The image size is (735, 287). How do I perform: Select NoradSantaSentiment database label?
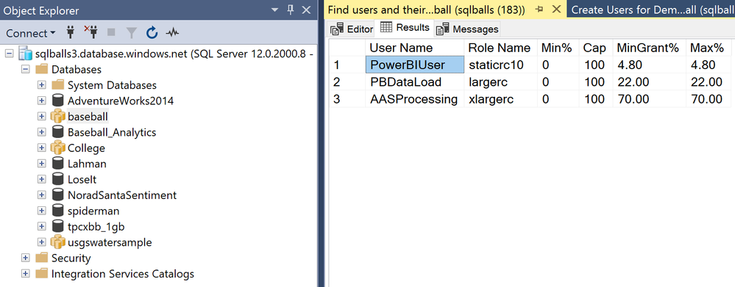tap(122, 195)
